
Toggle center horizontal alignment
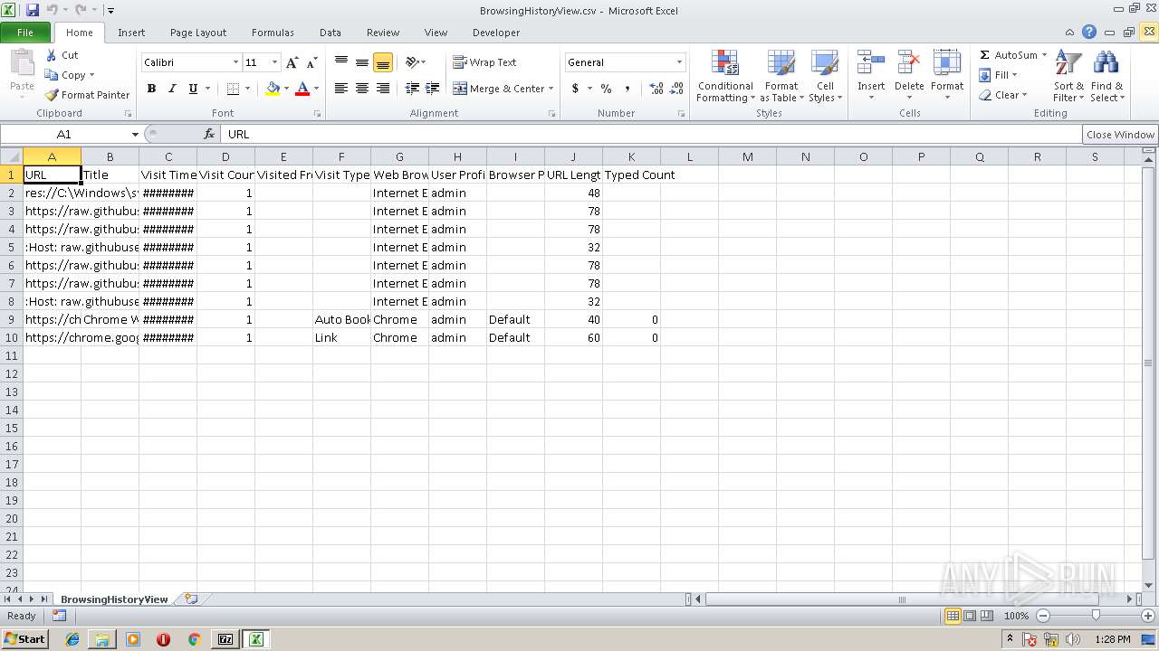(362, 89)
